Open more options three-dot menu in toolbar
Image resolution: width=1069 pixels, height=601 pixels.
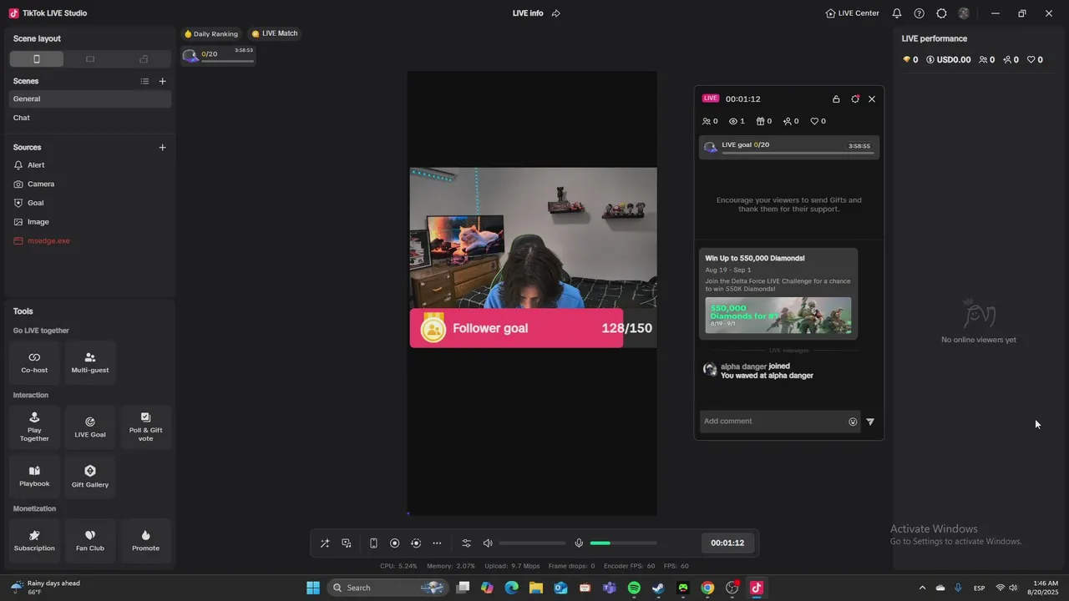click(x=437, y=543)
